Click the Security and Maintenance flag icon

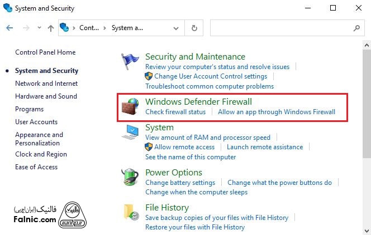point(130,61)
